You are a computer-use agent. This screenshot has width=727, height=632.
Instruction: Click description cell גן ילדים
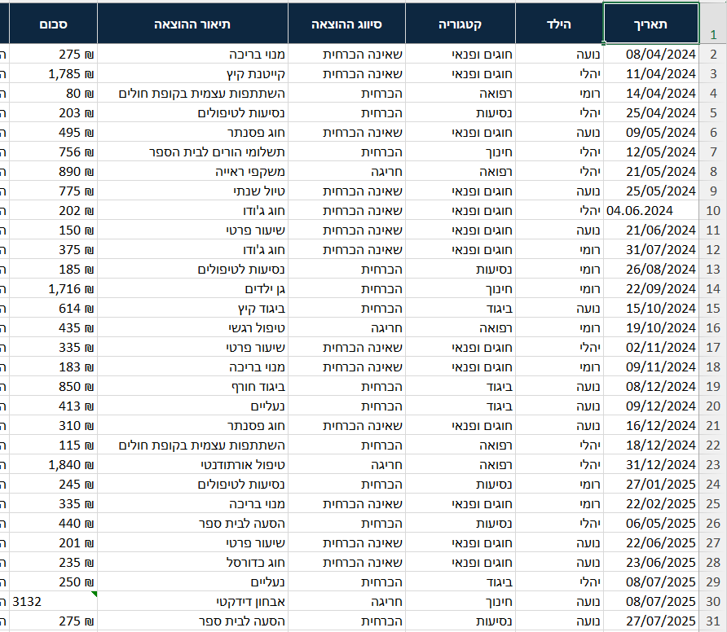pos(192,288)
